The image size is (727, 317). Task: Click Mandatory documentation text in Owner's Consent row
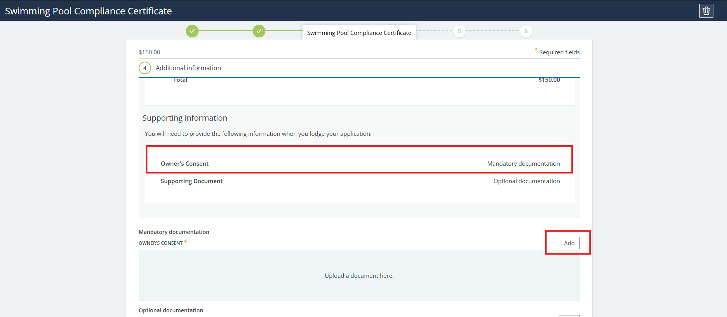click(523, 164)
